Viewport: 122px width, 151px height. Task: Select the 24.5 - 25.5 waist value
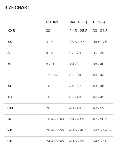[78, 31]
